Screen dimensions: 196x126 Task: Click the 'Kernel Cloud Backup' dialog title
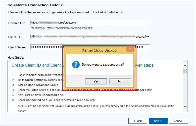pyautogui.click(x=99, y=50)
